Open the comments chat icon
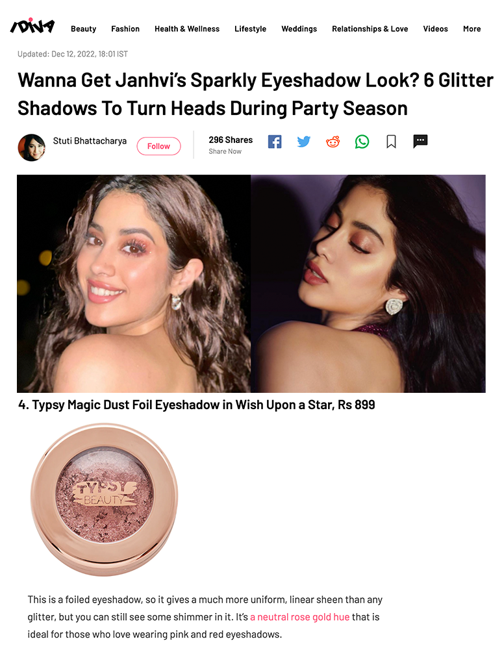The image size is (502, 665). pyautogui.click(x=420, y=141)
